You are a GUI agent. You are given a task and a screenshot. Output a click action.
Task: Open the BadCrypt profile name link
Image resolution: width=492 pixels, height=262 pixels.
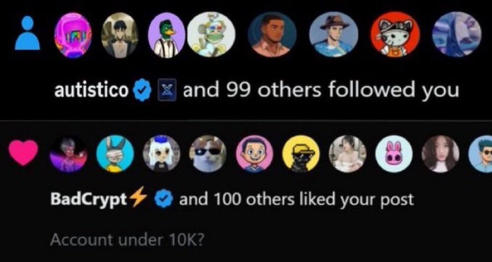(89, 200)
